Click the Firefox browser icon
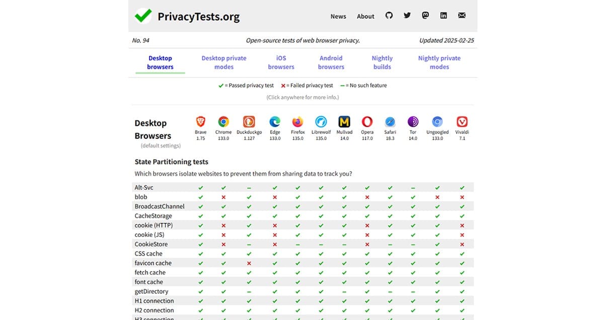 297,121
